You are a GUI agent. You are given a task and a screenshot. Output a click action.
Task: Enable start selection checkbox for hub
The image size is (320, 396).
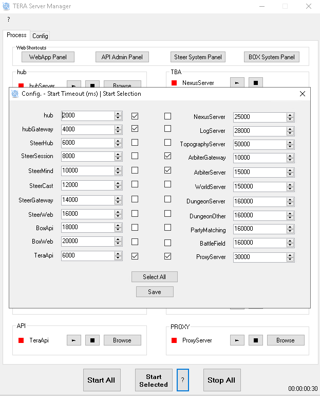pyautogui.click(x=135, y=116)
